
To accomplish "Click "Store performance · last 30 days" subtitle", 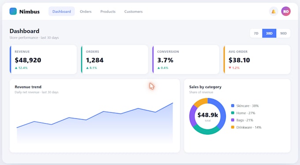I will pyautogui.click(x=34, y=37).
